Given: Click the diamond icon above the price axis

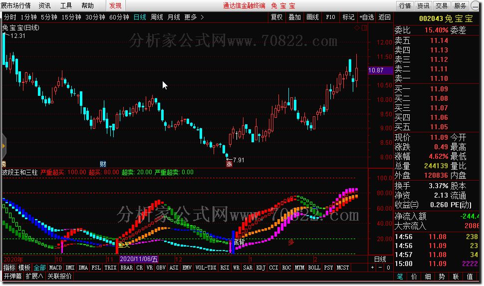Looking at the screenshot, I should [x=357, y=28].
